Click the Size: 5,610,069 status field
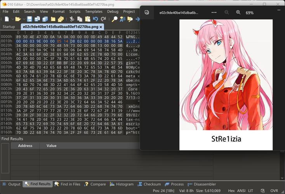 tap(208, 191)
